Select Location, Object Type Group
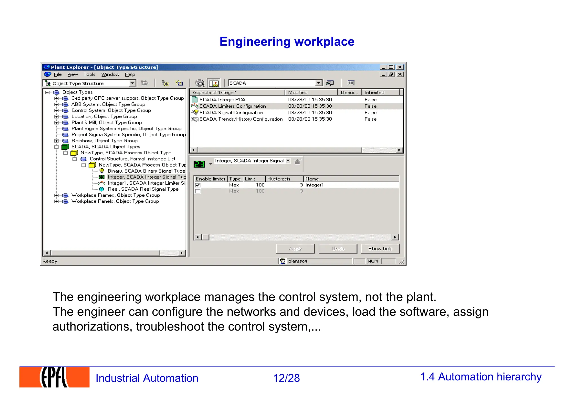Screen dimensions: 577x408 tap(104, 117)
